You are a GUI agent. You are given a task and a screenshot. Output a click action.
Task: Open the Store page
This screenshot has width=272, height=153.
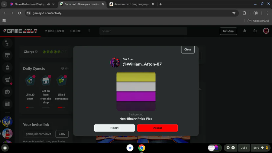[x=76, y=31]
